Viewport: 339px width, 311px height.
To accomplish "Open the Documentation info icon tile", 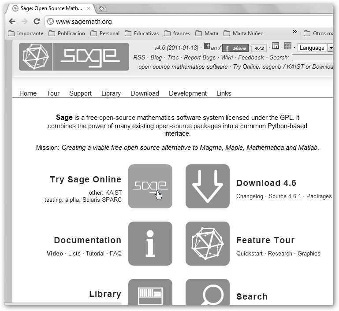I will [x=150, y=244].
